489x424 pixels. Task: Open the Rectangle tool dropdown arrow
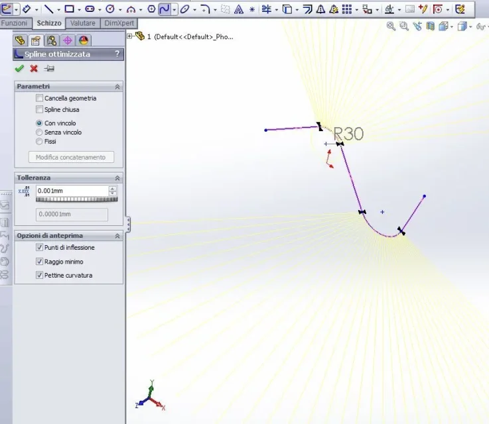pos(79,10)
